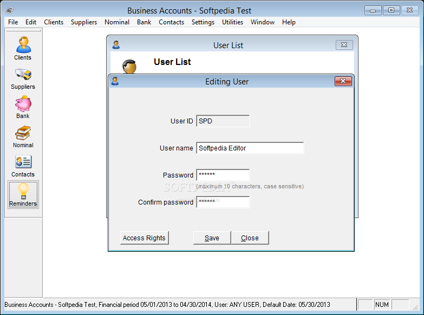
Task: Open the File menu
Action: point(13,22)
